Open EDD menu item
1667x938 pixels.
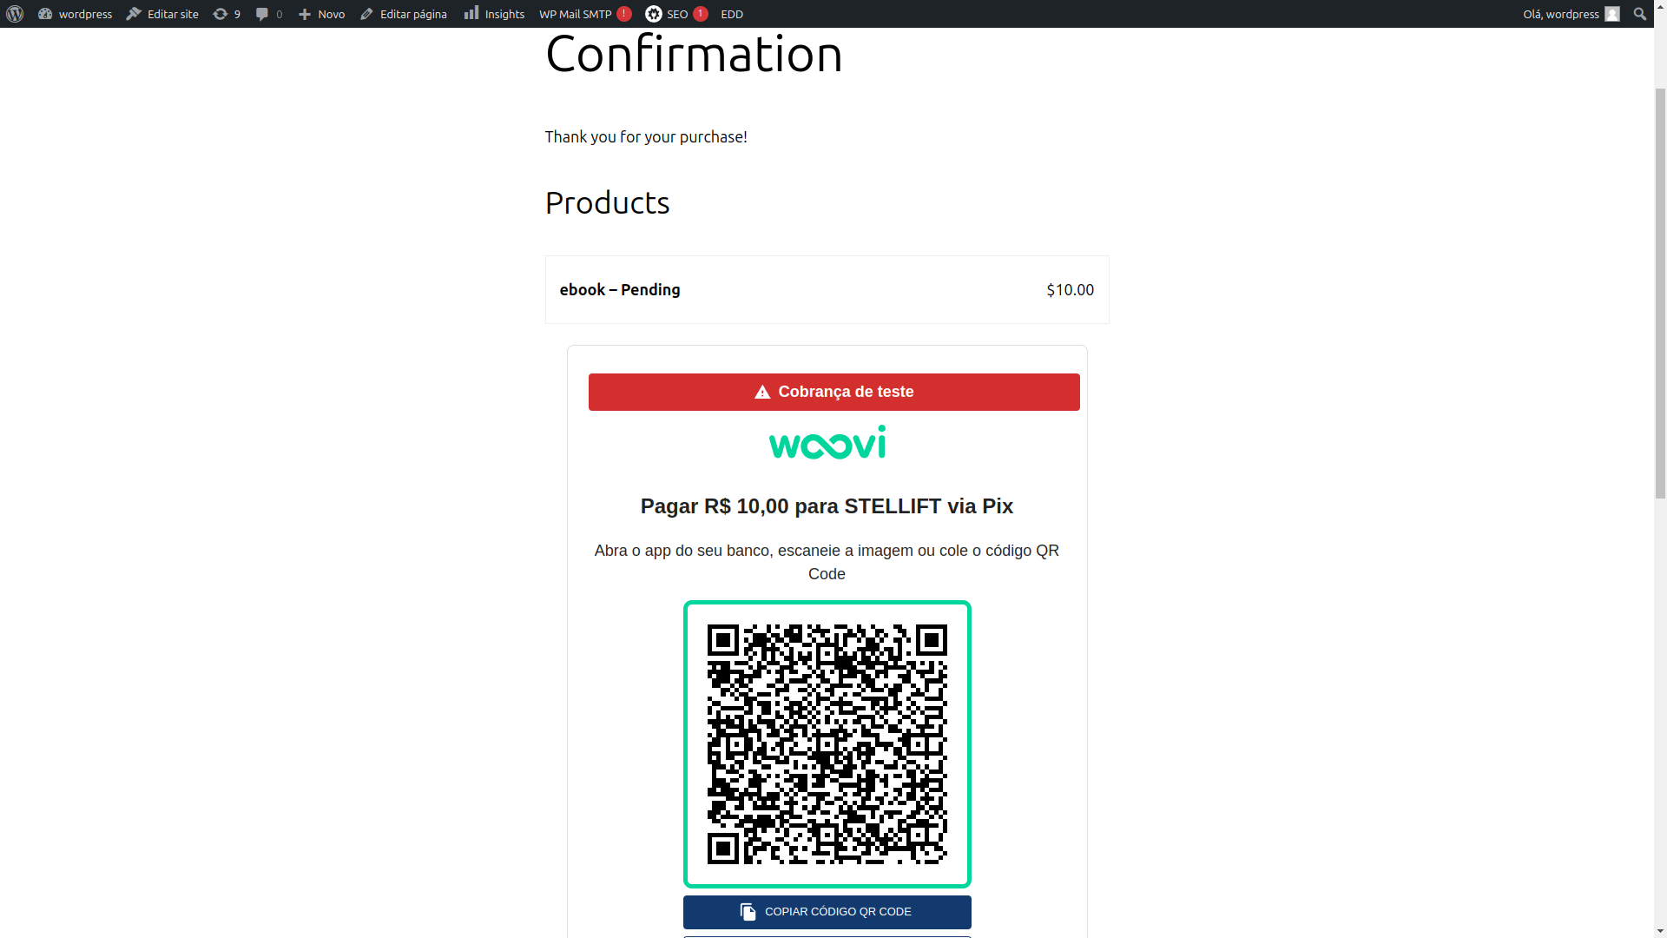point(732,13)
